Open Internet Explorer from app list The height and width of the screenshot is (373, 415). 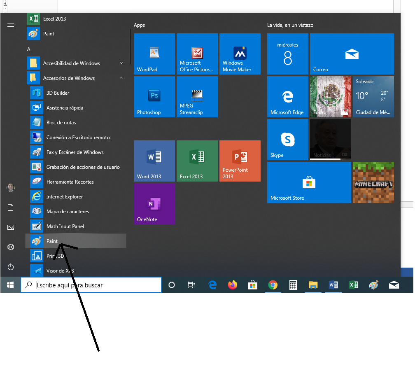76,197
